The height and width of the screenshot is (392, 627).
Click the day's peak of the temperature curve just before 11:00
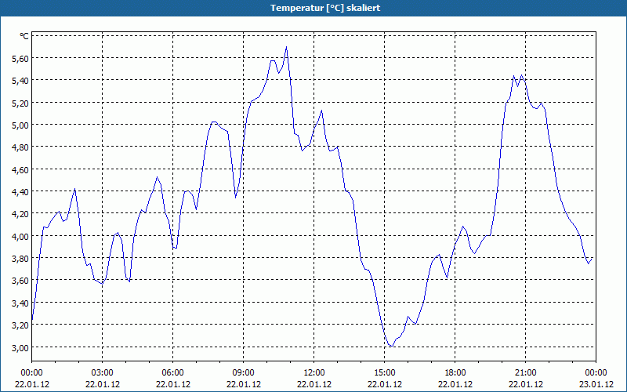tap(286, 47)
